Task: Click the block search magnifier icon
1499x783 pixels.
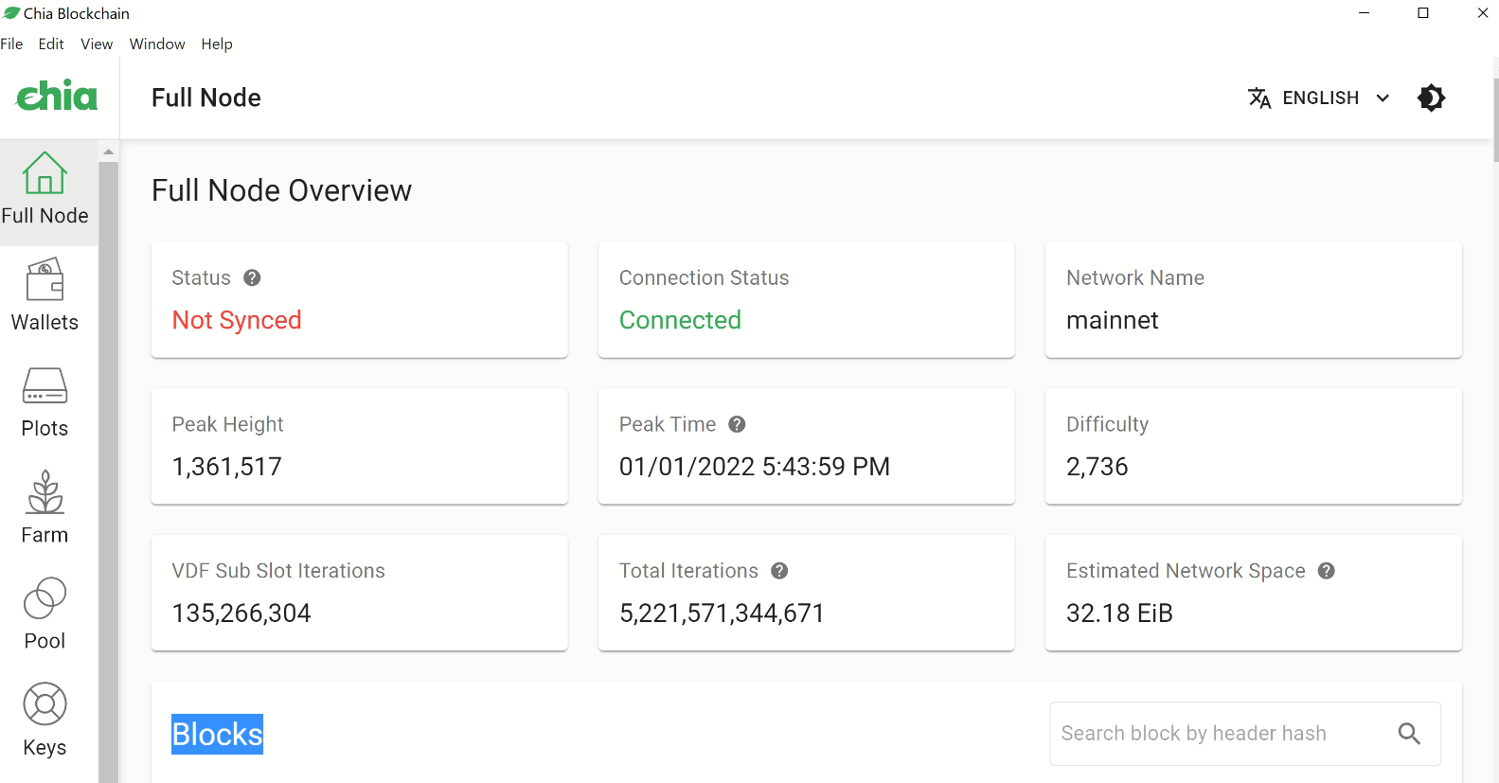Action: point(1409,733)
